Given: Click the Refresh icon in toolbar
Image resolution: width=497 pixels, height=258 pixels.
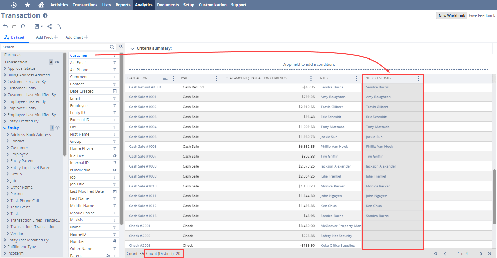Looking at the screenshot, I should click(x=23, y=26).
